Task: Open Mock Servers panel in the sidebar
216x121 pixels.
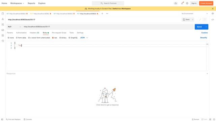Action: click(3, 30)
